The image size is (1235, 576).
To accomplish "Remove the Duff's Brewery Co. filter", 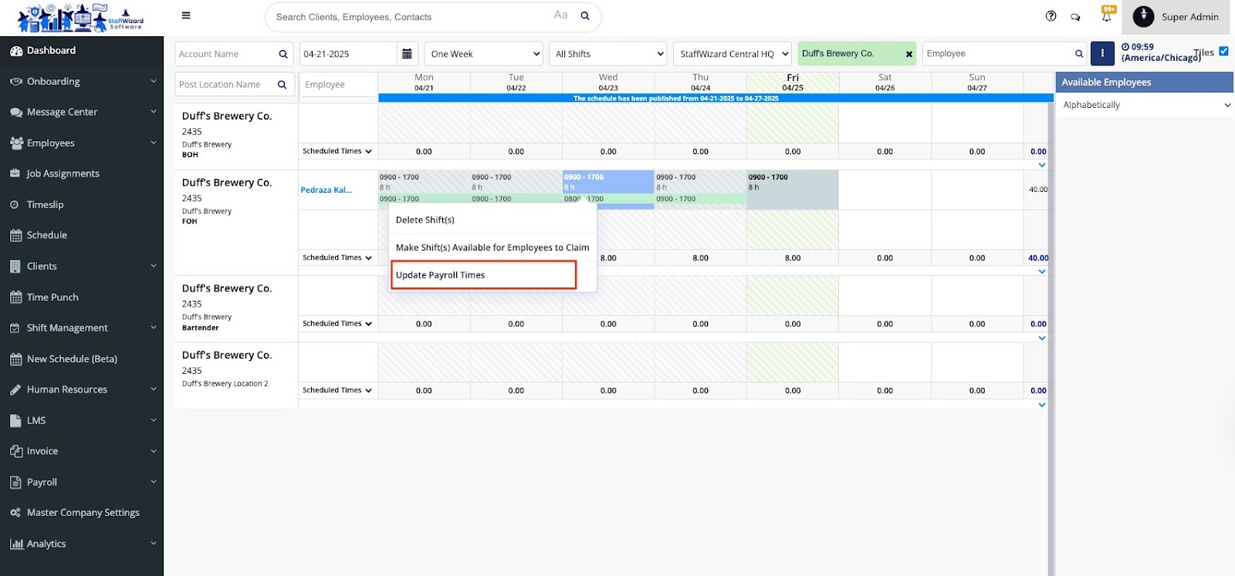I will pyautogui.click(x=908, y=54).
